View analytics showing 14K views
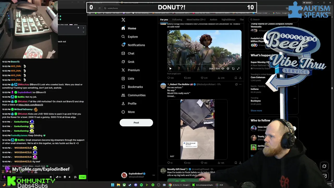334x188 pixels. (221, 163)
